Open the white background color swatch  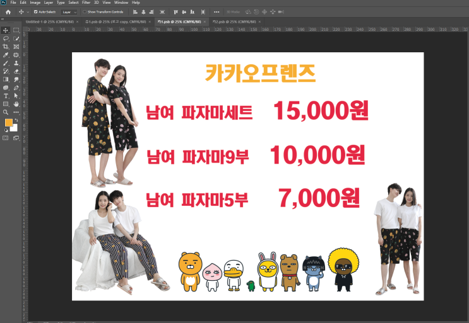[x=15, y=128]
